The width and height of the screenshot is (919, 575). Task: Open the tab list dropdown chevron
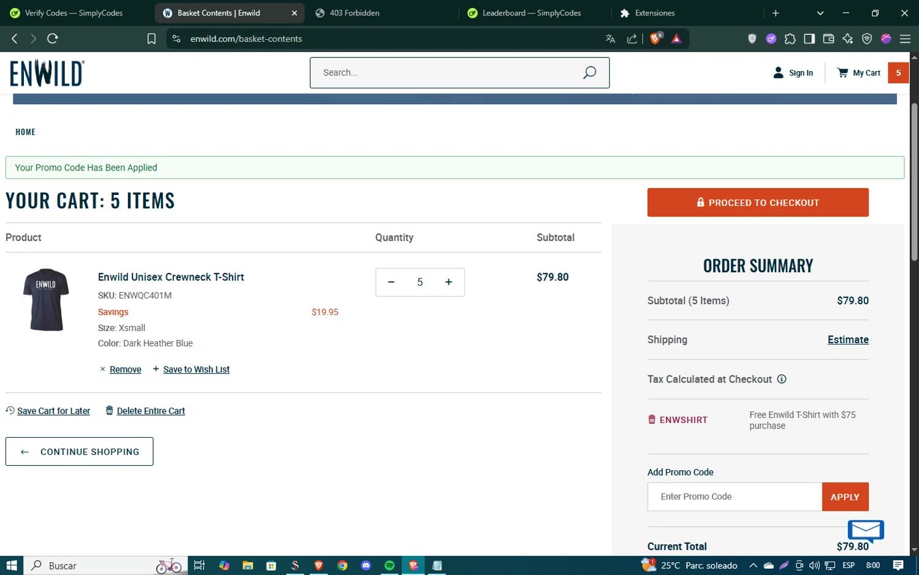tap(820, 13)
